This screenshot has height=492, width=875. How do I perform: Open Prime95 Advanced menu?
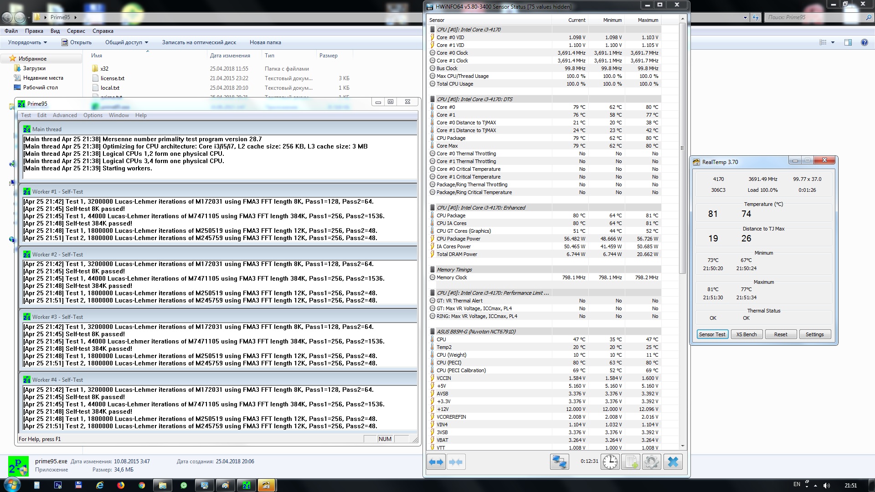(65, 115)
